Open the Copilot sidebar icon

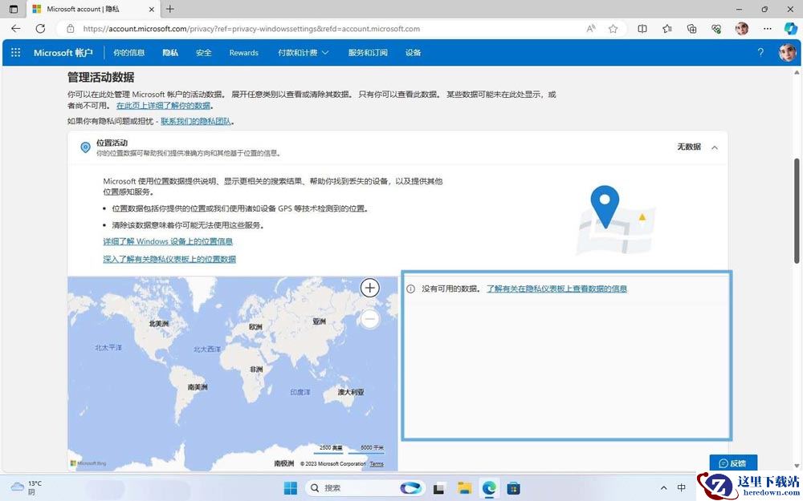[x=790, y=29]
